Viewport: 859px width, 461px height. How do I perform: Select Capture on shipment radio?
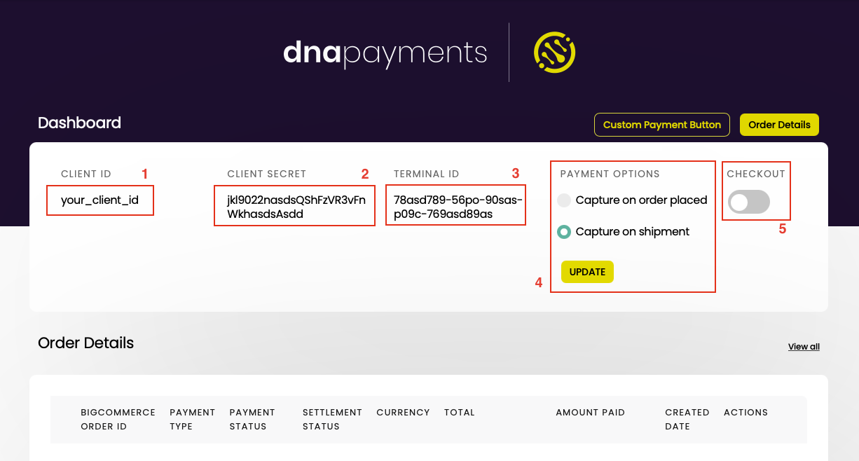click(564, 232)
